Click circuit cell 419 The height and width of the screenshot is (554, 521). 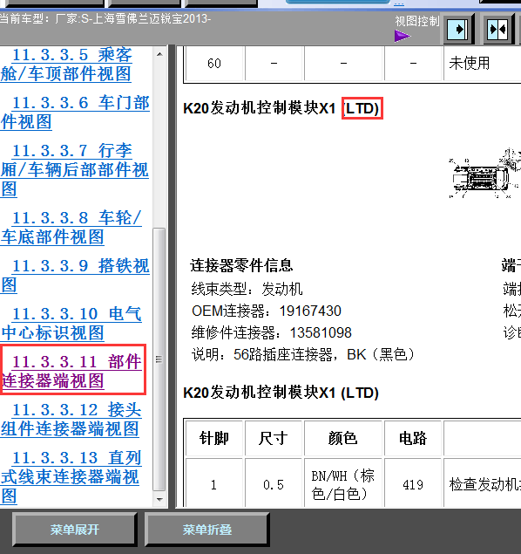(x=413, y=484)
